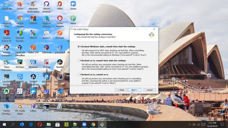Open the volume control in system tray
This screenshot has height=128, width=228.
coord(194,124)
